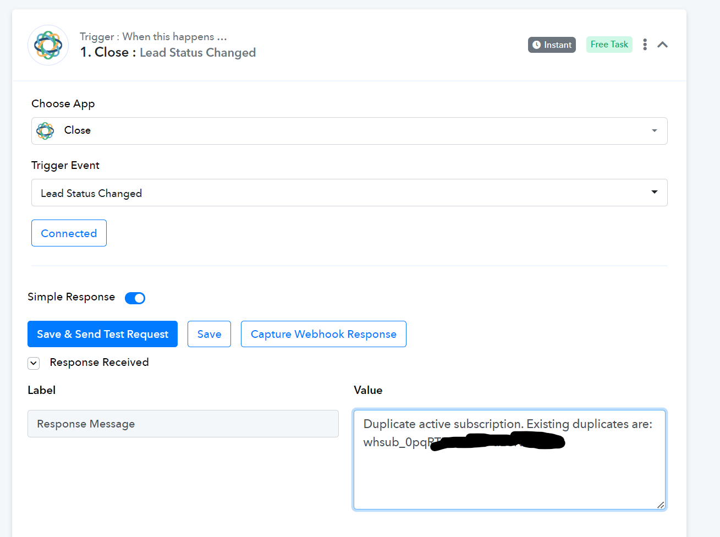Image resolution: width=720 pixels, height=537 pixels.
Task: Click the 'Lead Status Changed' header title
Action: click(197, 53)
